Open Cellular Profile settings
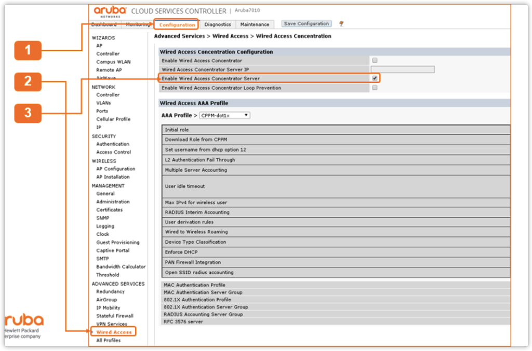This screenshot has height=351, width=532. 113,119
